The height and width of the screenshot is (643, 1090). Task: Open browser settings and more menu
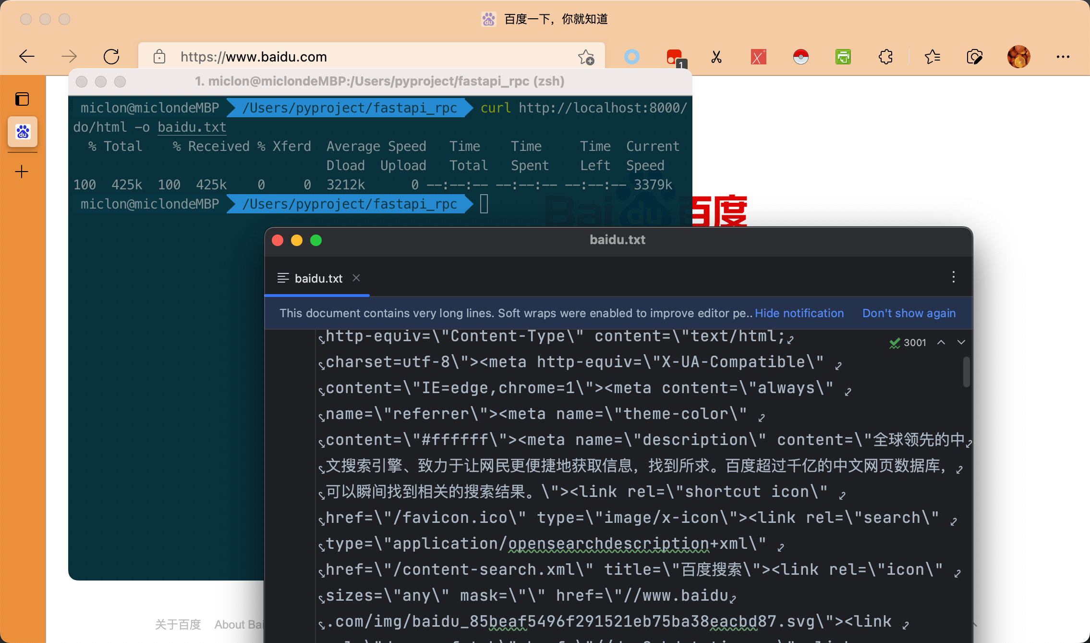coord(1063,57)
